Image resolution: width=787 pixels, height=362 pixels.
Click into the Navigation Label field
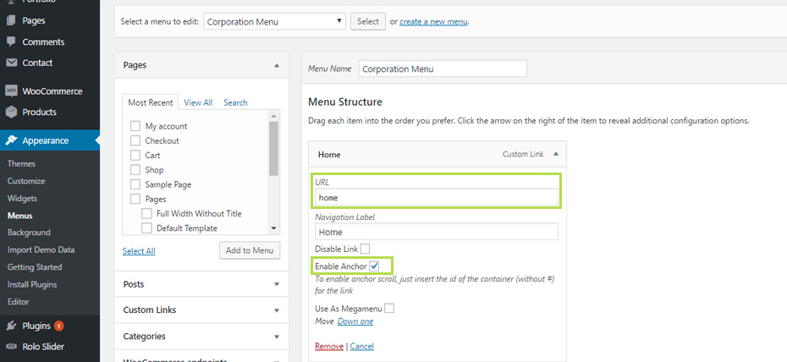(437, 232)
